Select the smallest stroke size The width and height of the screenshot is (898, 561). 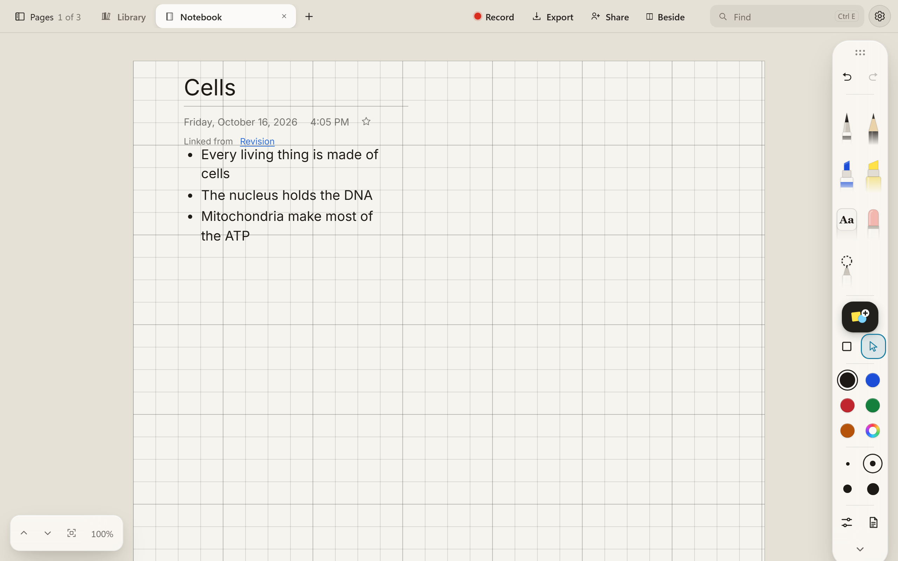[x=847, y=464]
